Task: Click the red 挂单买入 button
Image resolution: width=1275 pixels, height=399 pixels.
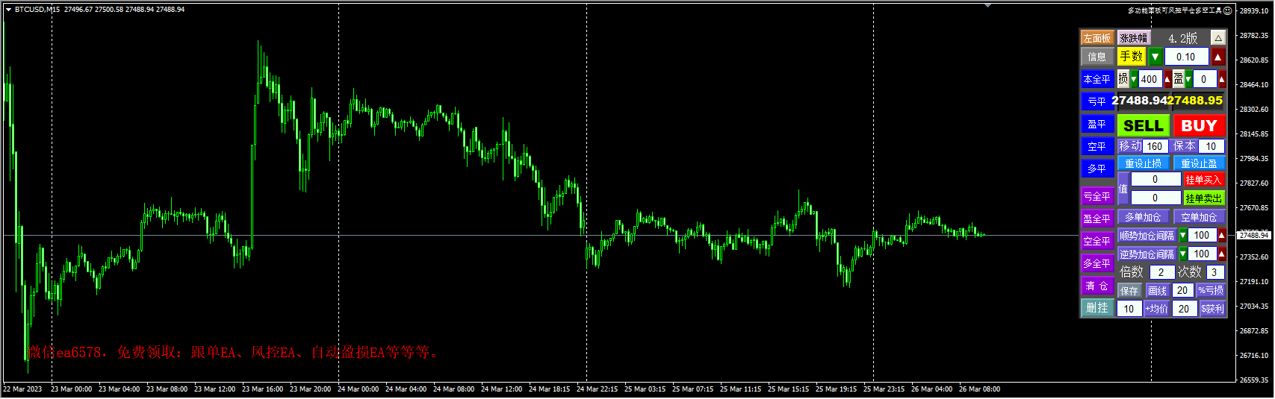Action: (x=1204, y=180)
